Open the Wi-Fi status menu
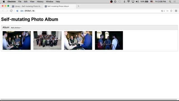This screenshot has height=101, width=179. click(x=129, y=1)
